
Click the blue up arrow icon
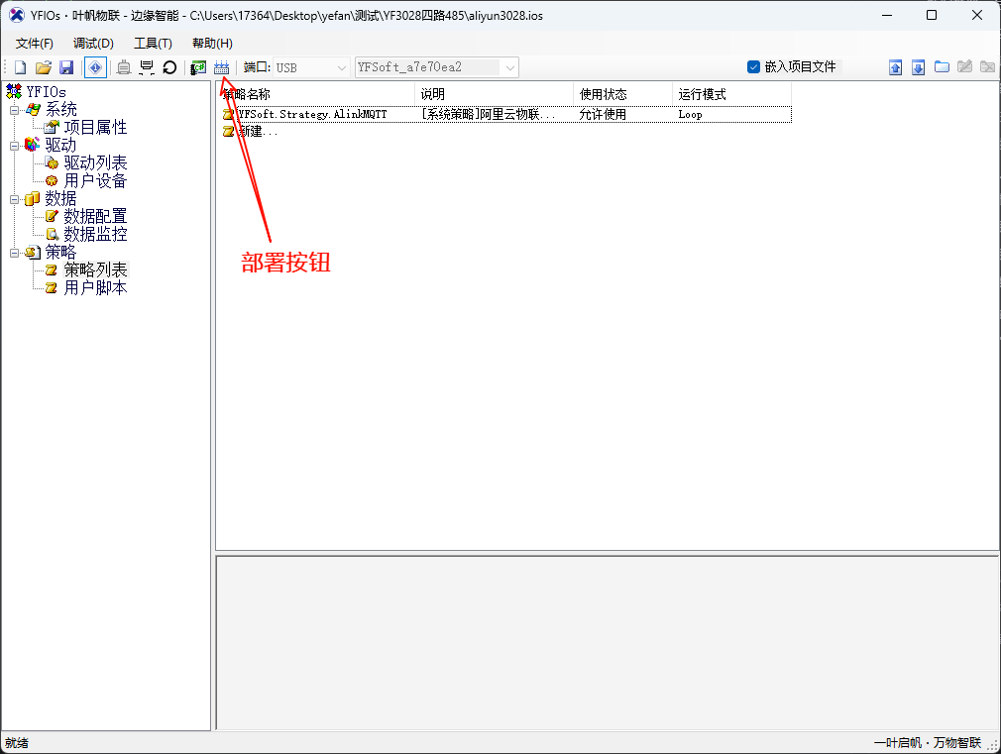coord(895,67)
